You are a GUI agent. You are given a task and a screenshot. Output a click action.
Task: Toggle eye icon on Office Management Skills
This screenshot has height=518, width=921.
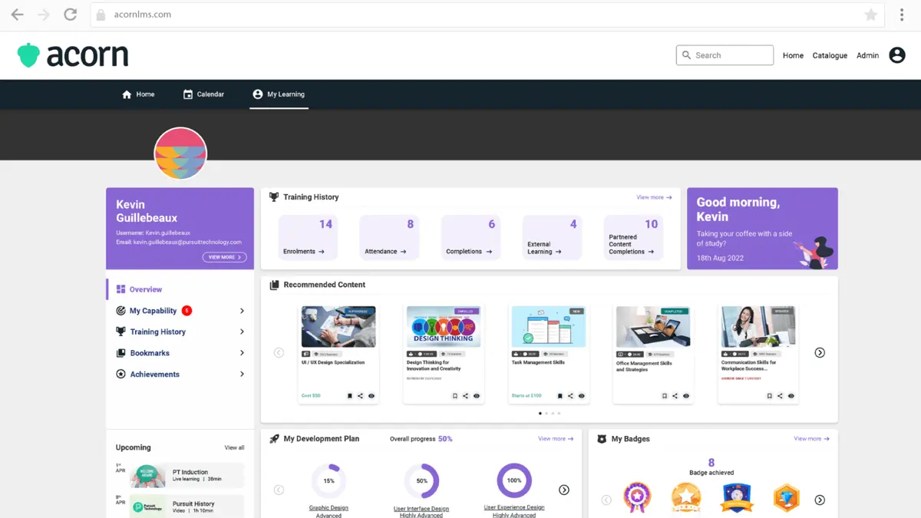coord(686,396)
